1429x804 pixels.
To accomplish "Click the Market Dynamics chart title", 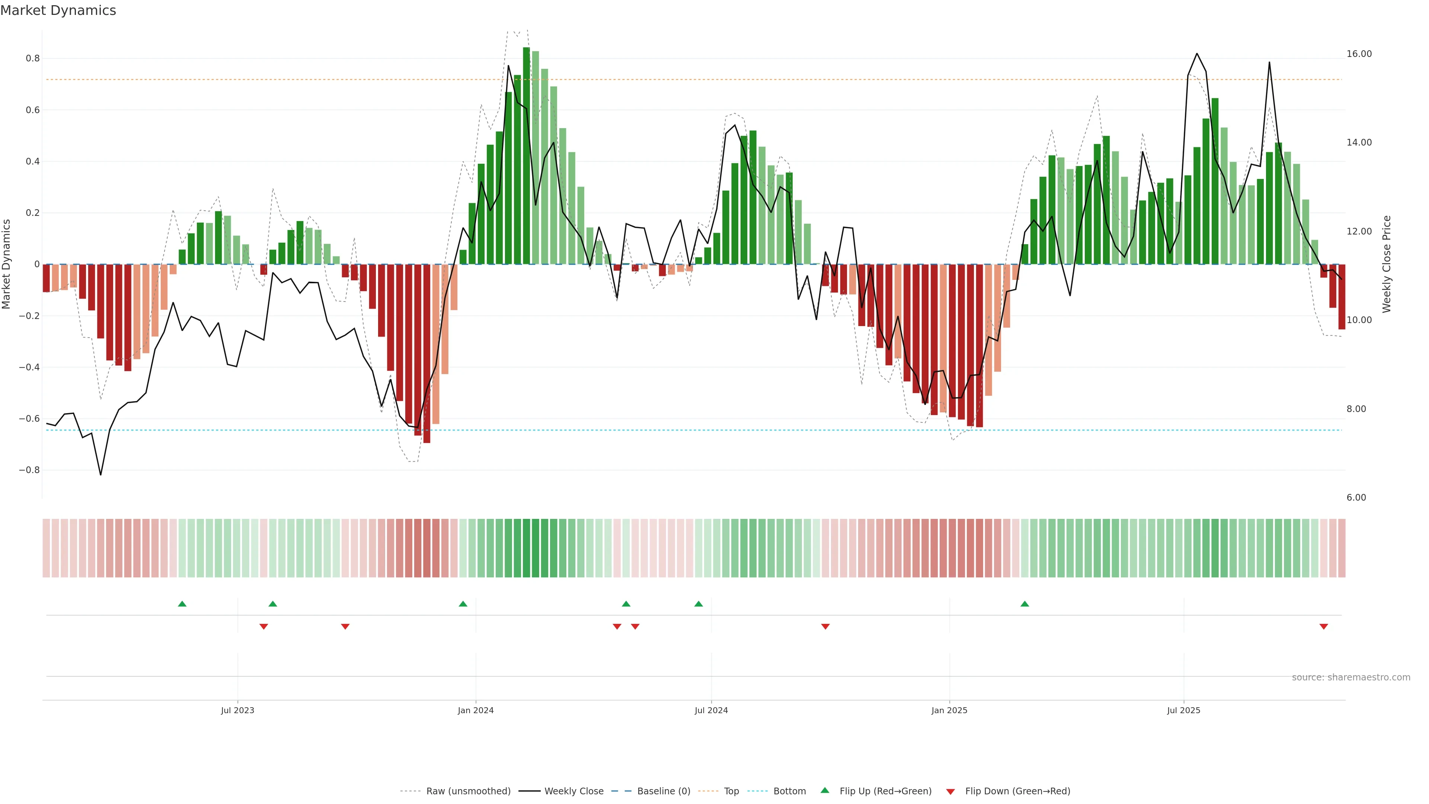I will click(x=58, y=10).
